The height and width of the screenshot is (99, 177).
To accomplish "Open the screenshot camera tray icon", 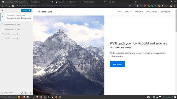I will pyautogui.click(x=148, y=97).
